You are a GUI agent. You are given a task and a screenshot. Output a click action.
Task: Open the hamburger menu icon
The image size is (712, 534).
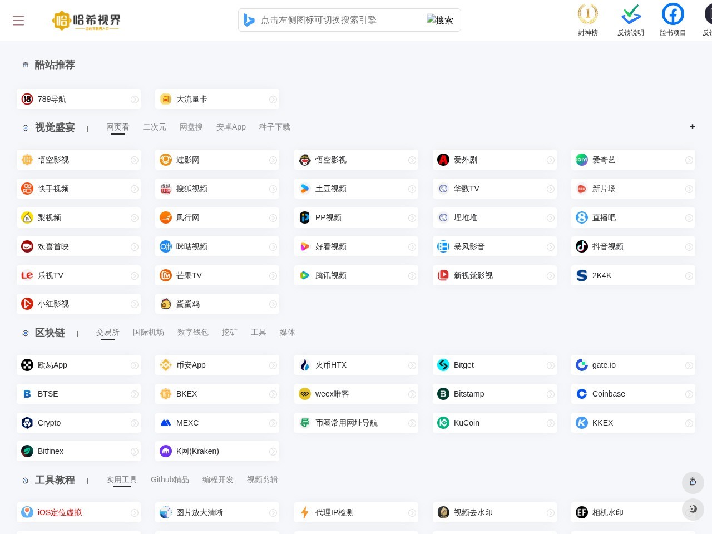click(18, 20)
